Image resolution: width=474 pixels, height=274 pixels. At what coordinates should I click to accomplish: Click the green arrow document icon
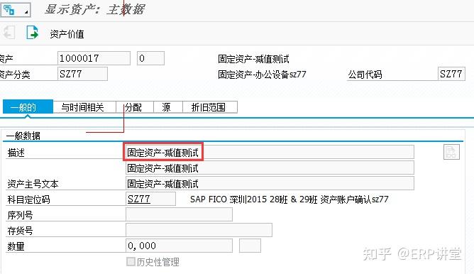point(33,33)
